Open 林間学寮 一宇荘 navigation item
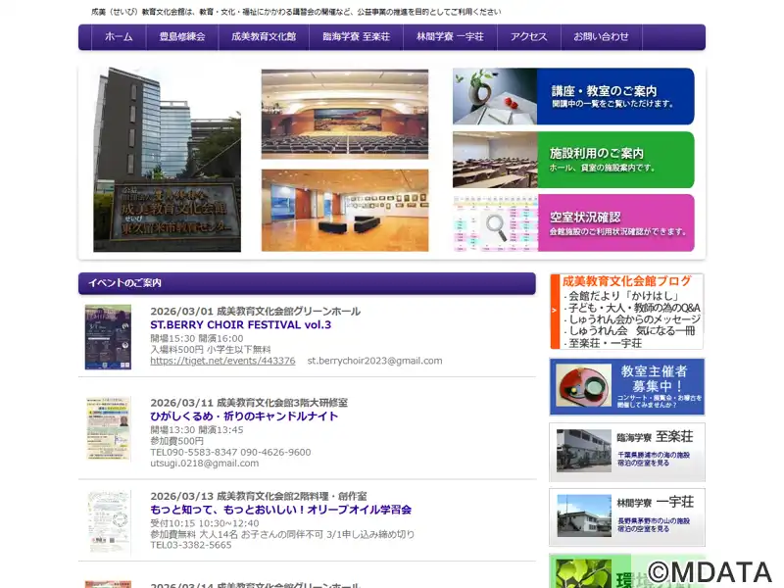 (450, 37)
